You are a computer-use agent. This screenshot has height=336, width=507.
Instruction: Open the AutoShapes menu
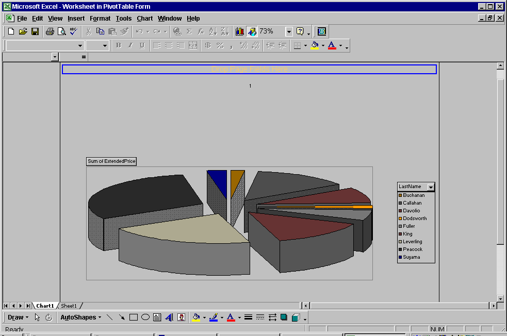point(81,317)
